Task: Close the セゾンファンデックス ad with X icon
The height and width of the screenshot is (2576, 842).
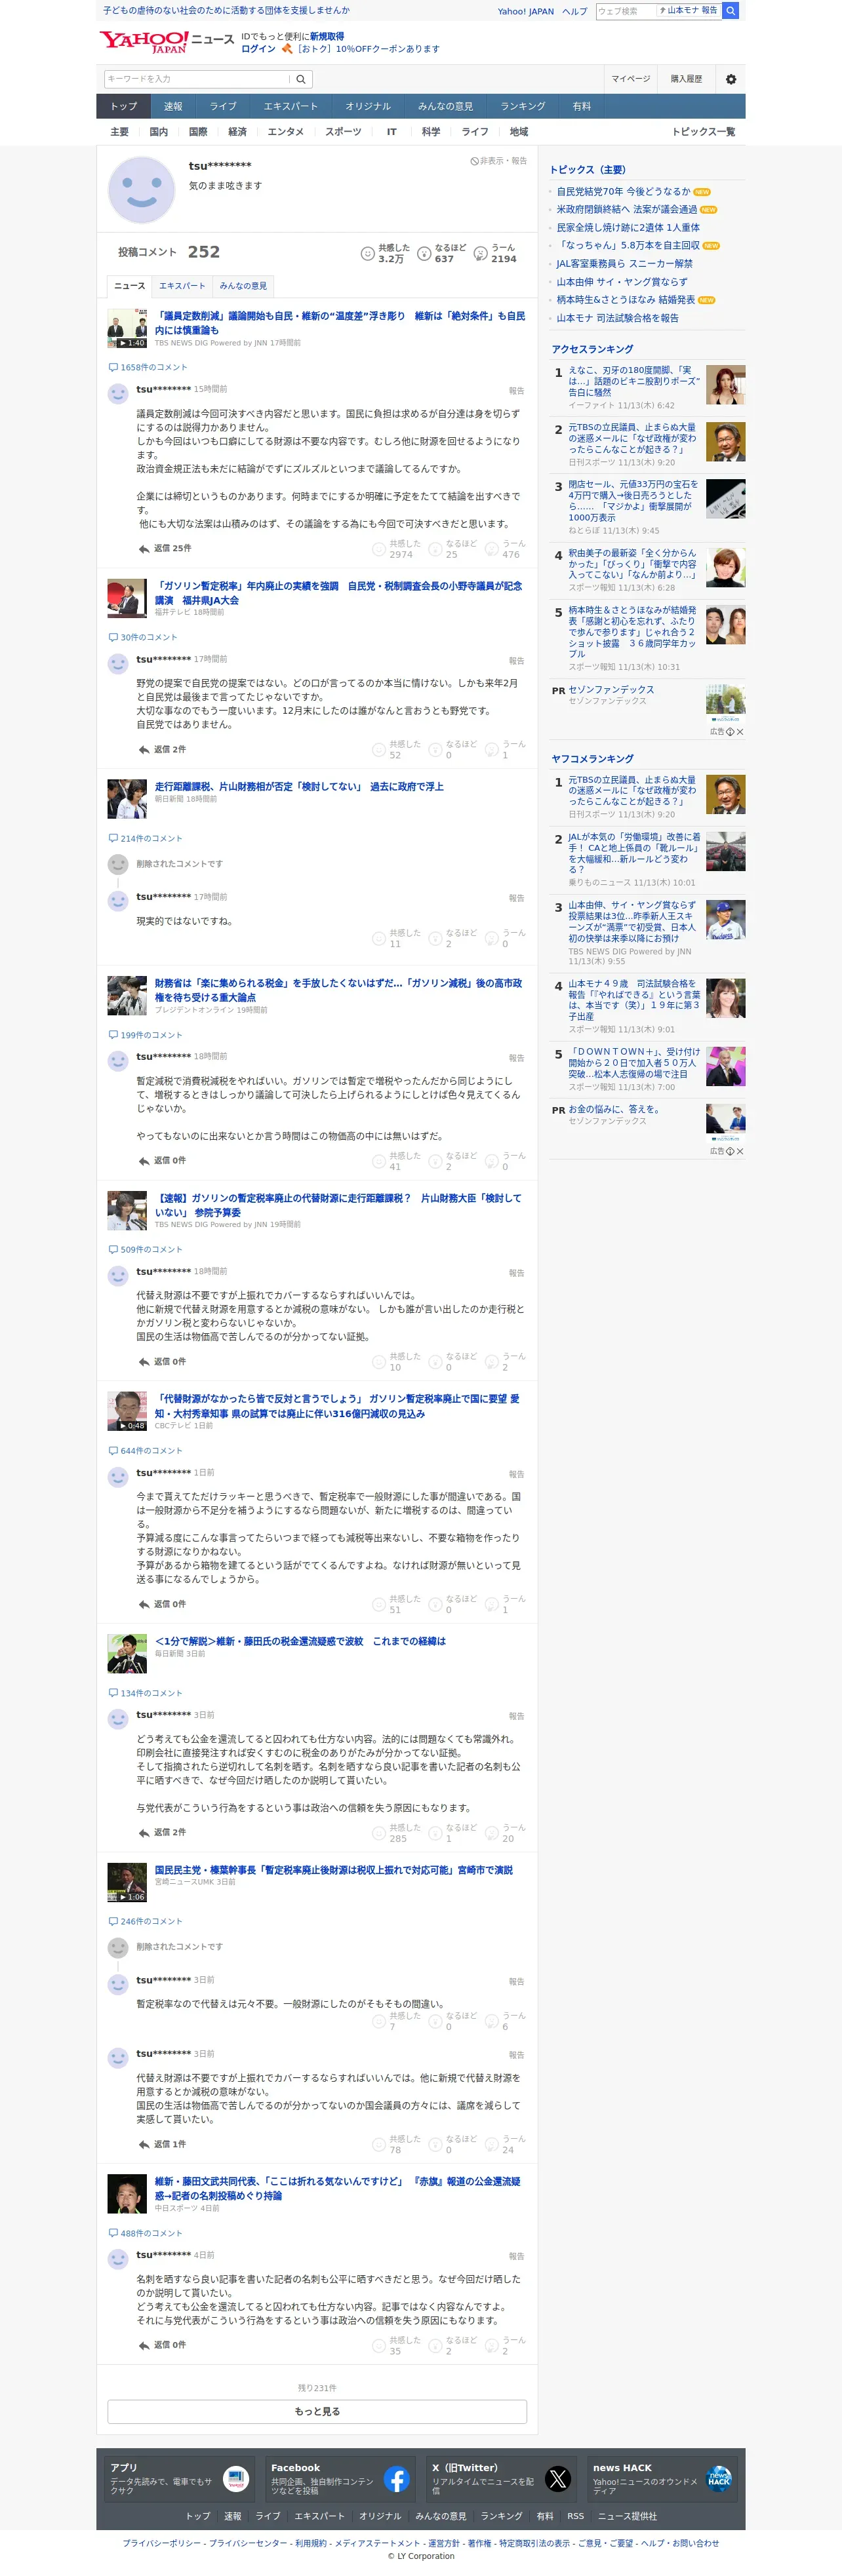Action: pyautogui.click(x=740, y=732)
